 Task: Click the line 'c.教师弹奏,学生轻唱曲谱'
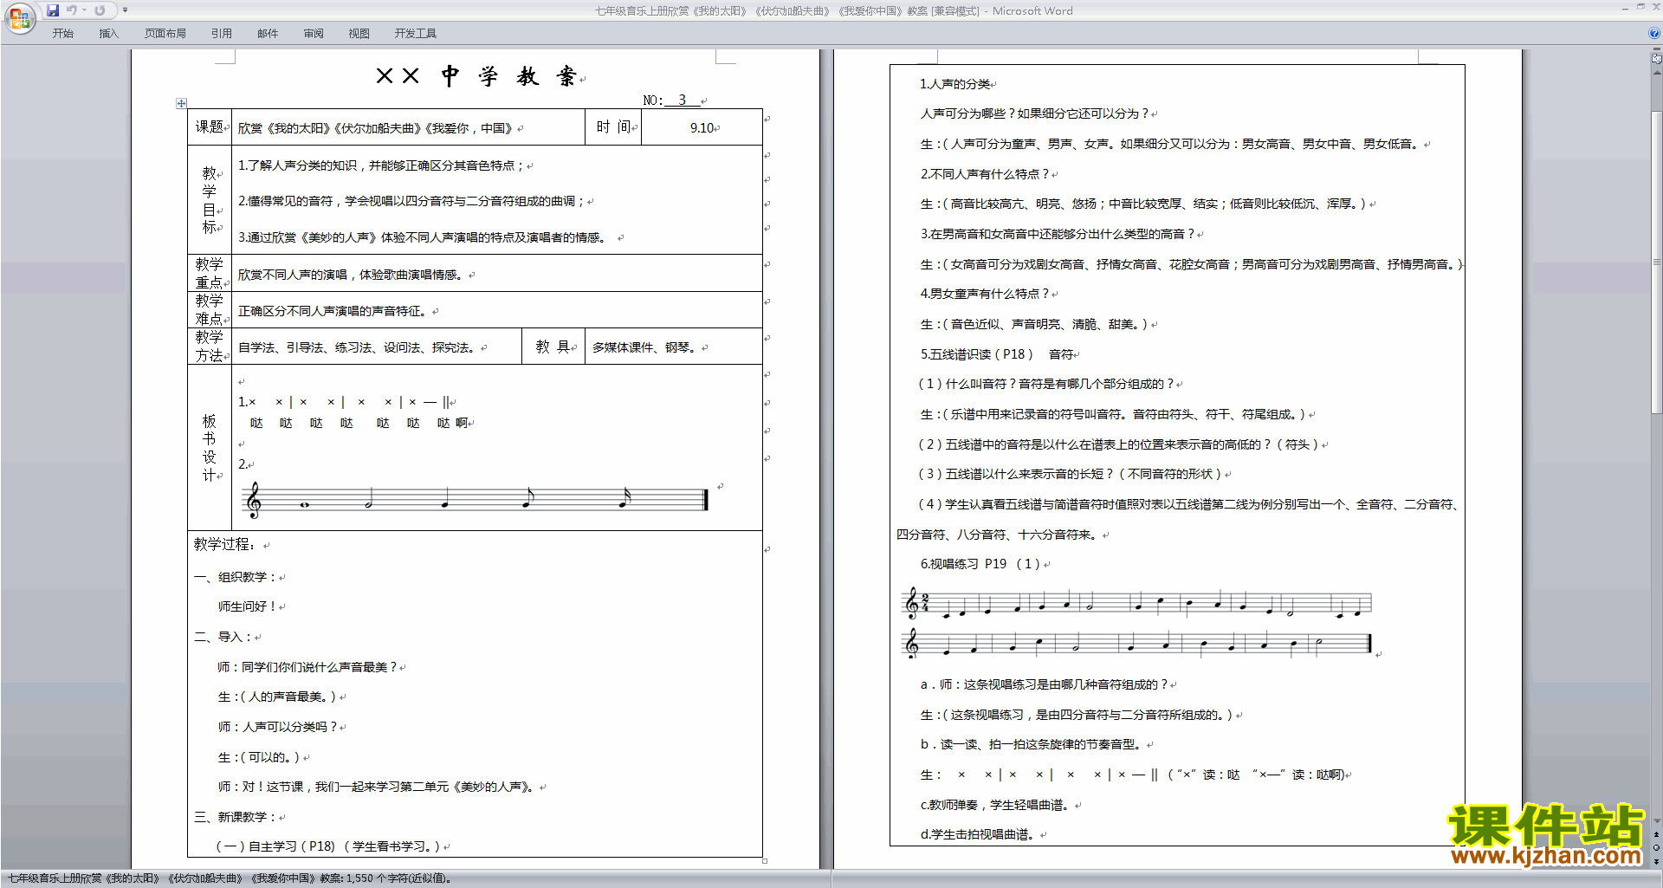(995, 805)
